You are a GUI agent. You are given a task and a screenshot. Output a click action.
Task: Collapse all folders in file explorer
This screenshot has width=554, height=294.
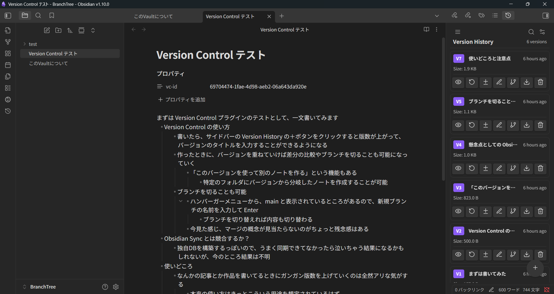click(x=93, y=30)
